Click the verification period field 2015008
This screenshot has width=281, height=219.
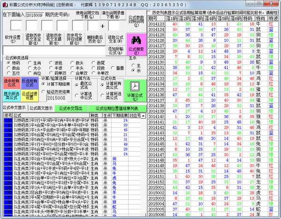click(x=57, y=98)
